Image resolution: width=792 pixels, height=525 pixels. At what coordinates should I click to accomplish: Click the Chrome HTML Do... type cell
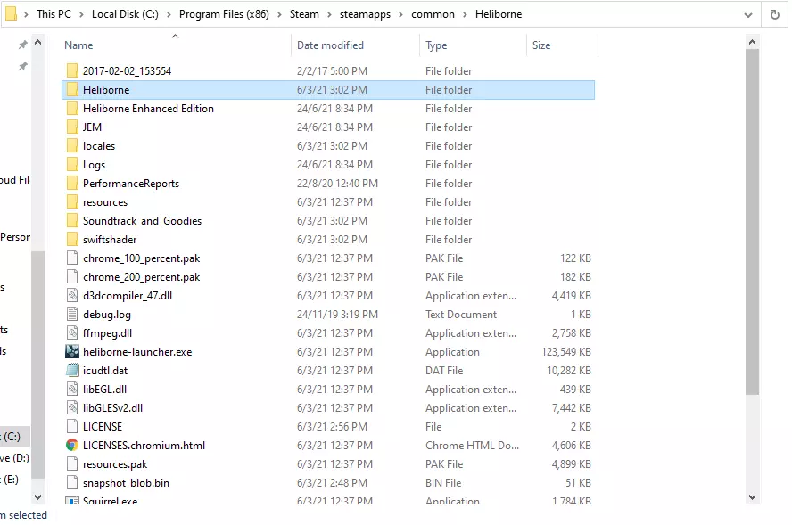point(472,445)
